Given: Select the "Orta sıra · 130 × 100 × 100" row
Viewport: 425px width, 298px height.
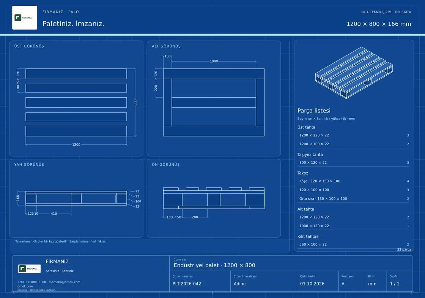Looking at the screenshot, I should tap(353, 199).
